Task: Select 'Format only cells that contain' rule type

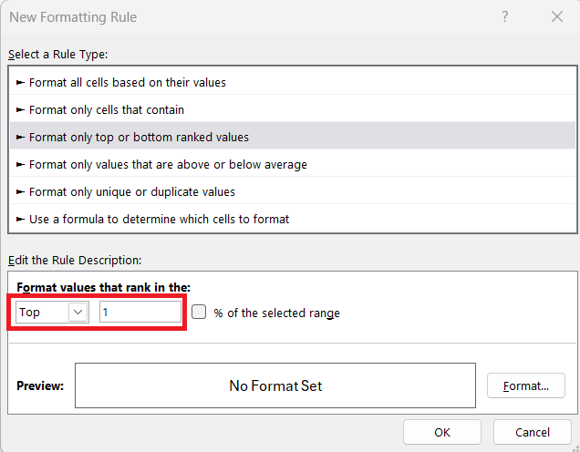Action: (293, 109)
